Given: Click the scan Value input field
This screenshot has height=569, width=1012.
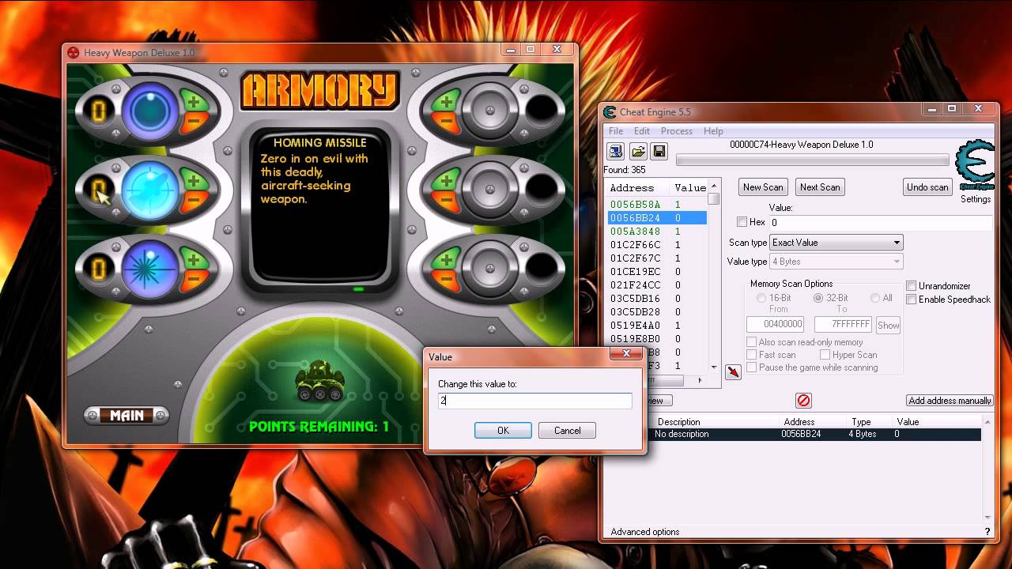Looking at the screenshot, I should (881, 222).
